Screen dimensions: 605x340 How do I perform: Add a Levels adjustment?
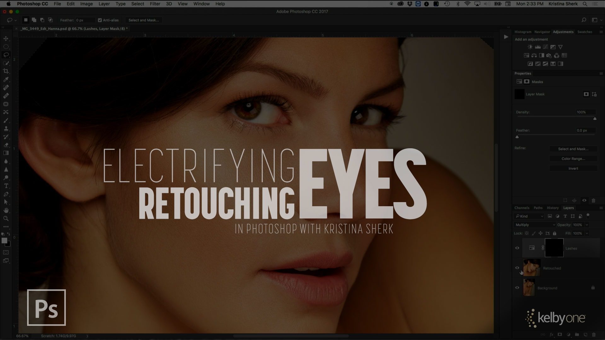pyautogui.click(x=538, y=47)
